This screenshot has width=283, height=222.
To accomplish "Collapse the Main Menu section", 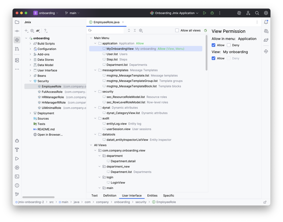I will [91, 38].
